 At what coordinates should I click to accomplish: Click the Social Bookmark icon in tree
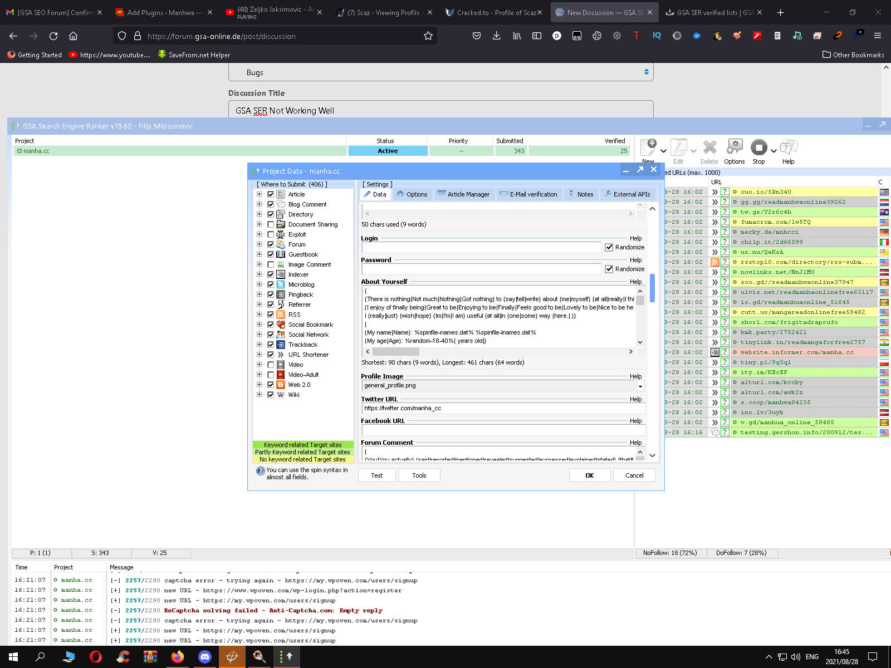[x=281, y=325]
